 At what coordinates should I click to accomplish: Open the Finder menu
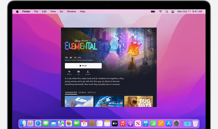(26, 11)
